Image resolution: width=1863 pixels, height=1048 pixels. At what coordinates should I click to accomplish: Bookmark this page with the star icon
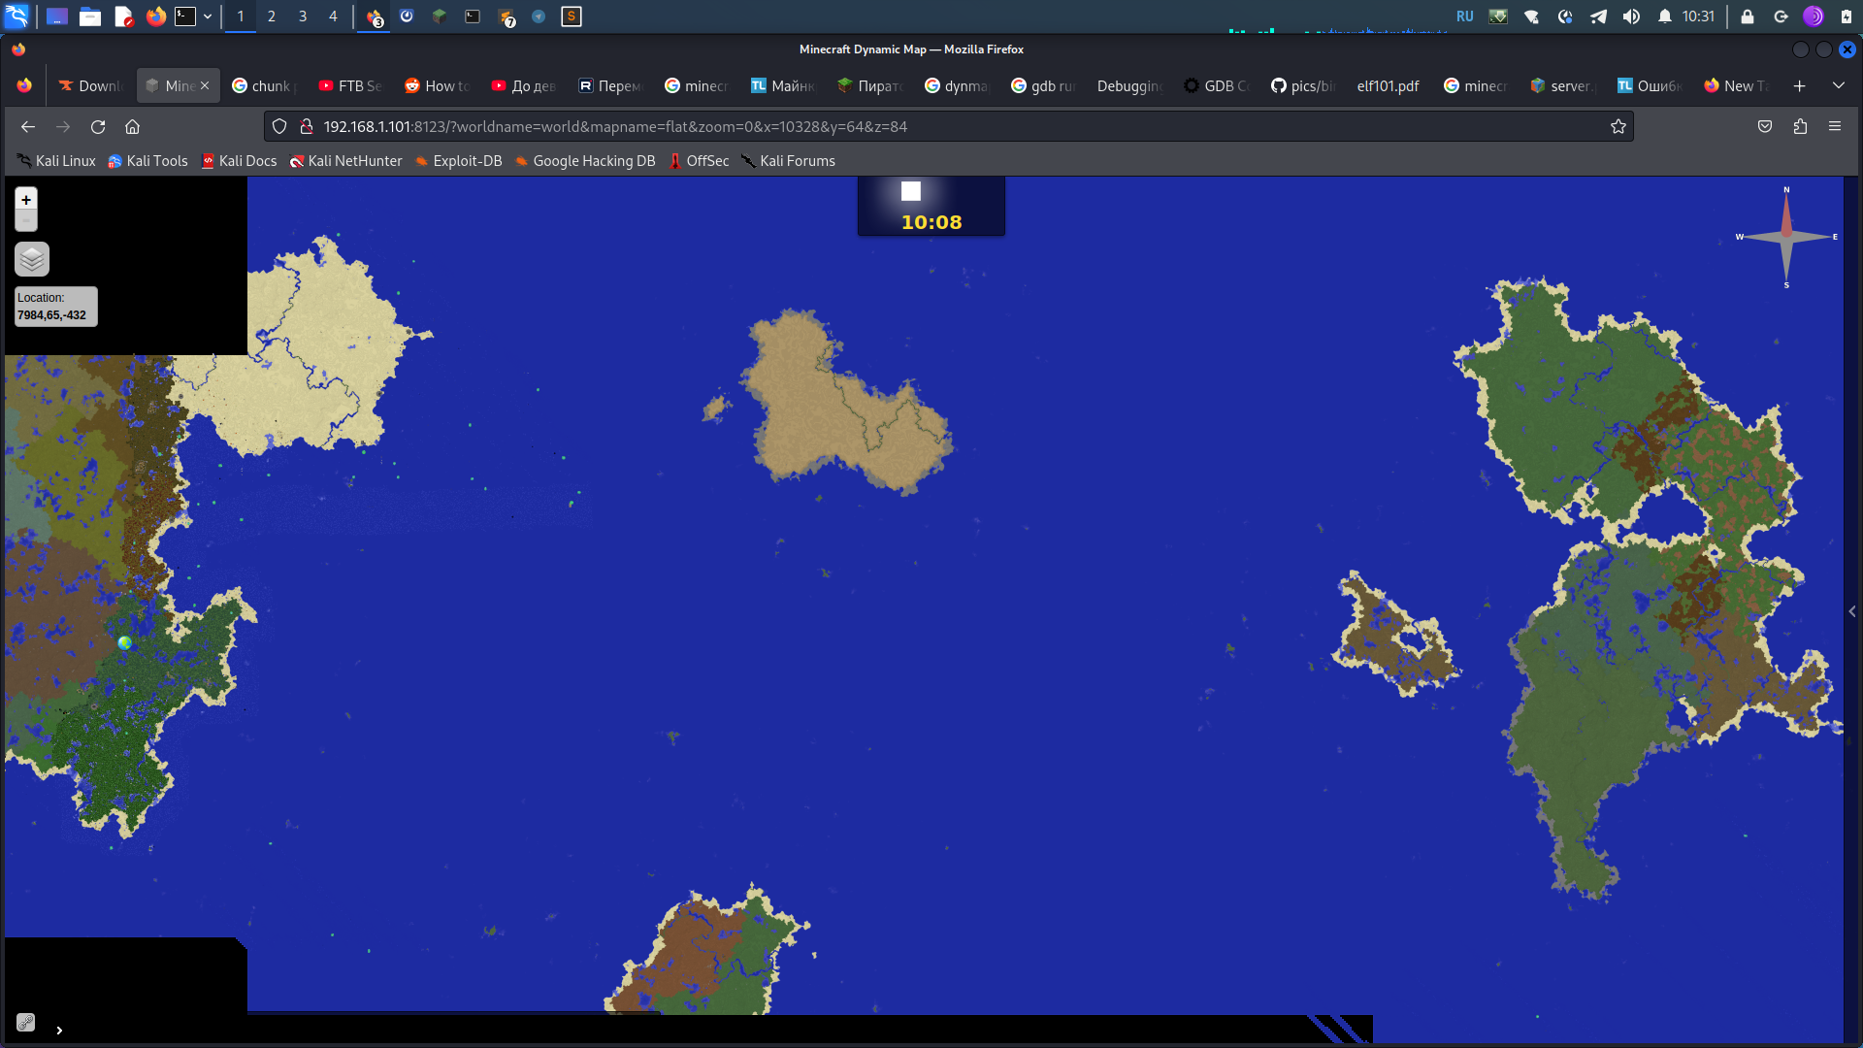[1618, 127]
